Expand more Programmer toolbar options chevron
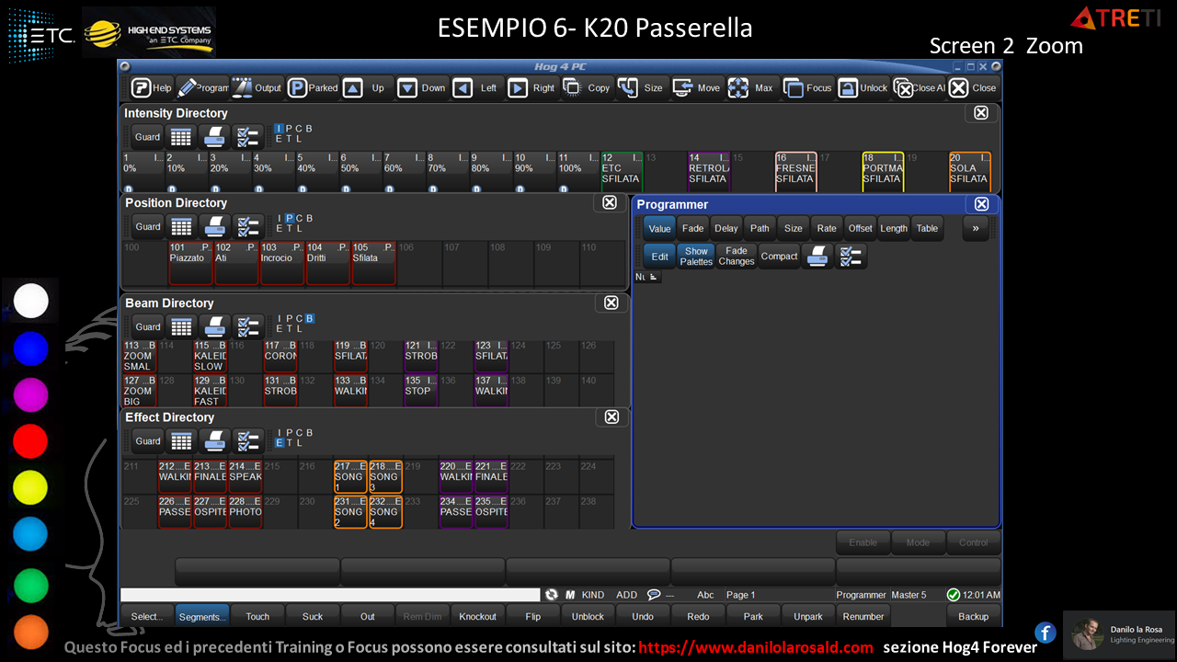The image size is (1177, 662). coord(976,228)
